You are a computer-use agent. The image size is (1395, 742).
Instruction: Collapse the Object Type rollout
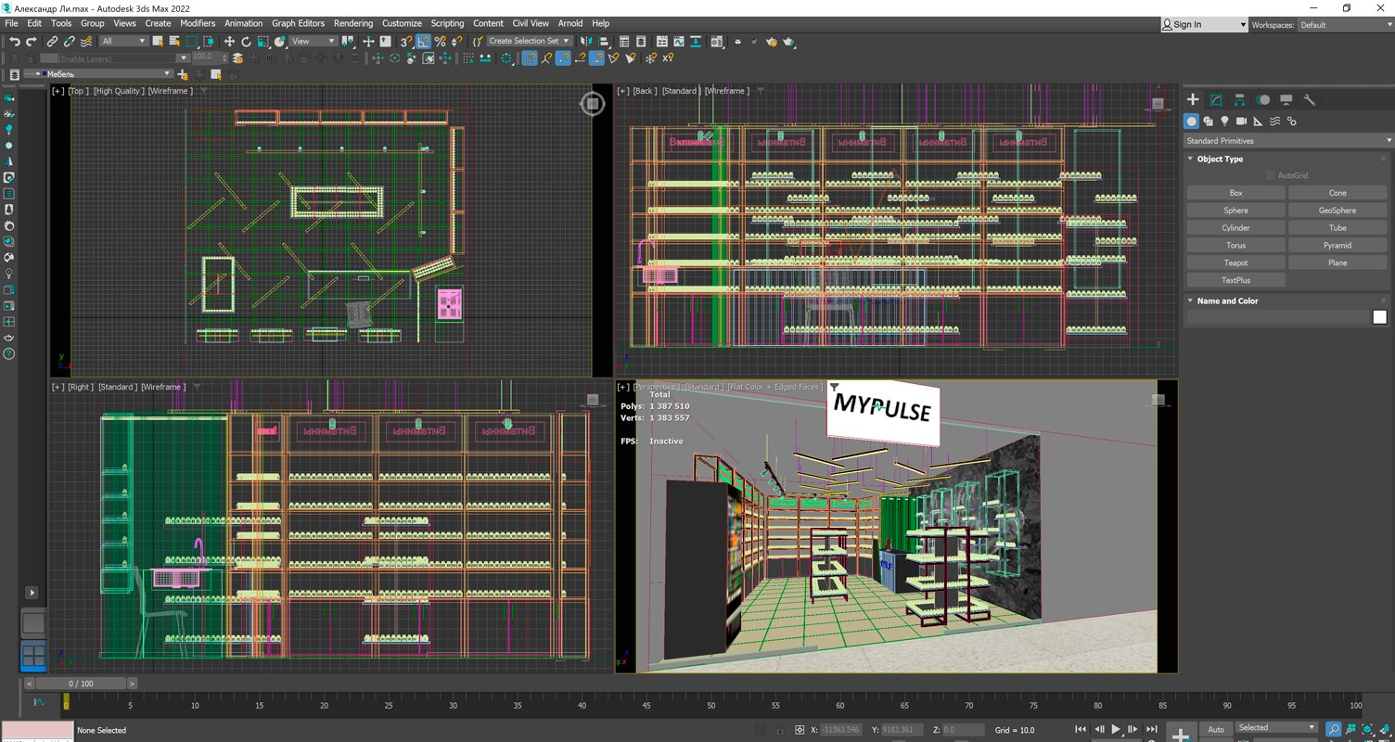pos(1220,160)
